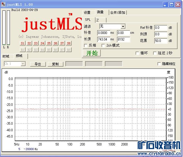The image size is (183, 157).
Task: Click the R5 slot button
Action: coord(49,50)
